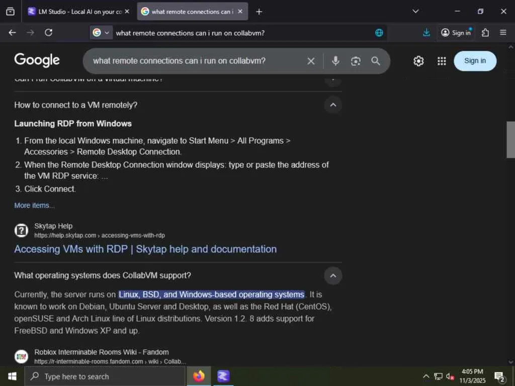Open LM Studio from the taskbar
This screenshot has width=515, height=386.
click(223, 376)
